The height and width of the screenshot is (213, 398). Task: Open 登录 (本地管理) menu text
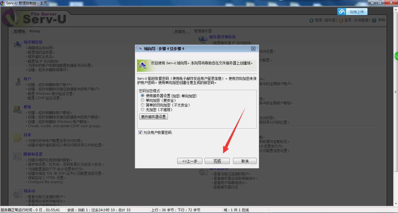coord(357,20)
